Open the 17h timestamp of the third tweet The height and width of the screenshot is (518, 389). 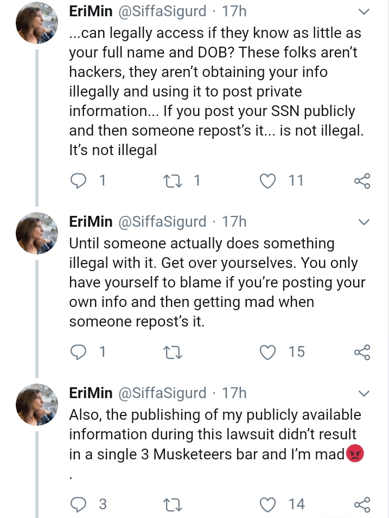pos(234,393)
